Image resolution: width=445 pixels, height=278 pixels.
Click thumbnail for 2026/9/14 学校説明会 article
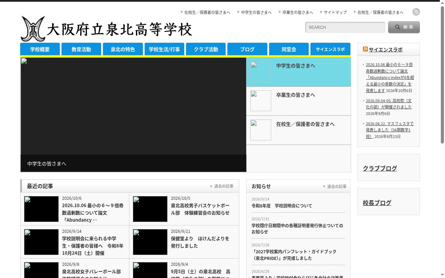[41, 242]
